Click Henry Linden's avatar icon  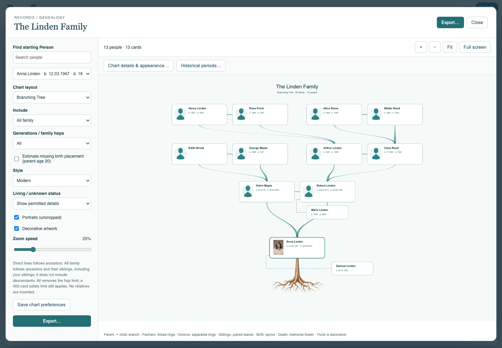[181, 114]
